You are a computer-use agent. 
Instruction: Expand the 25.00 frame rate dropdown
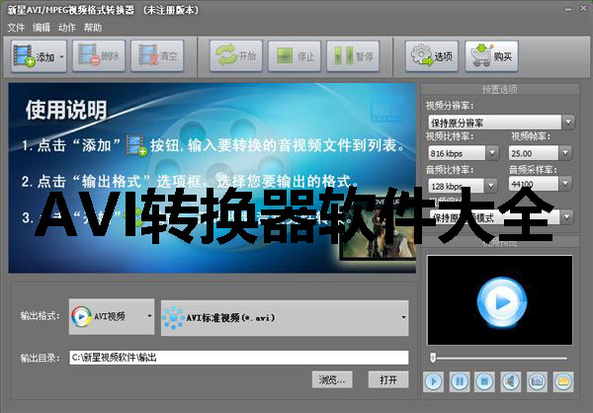click(565, 153)
